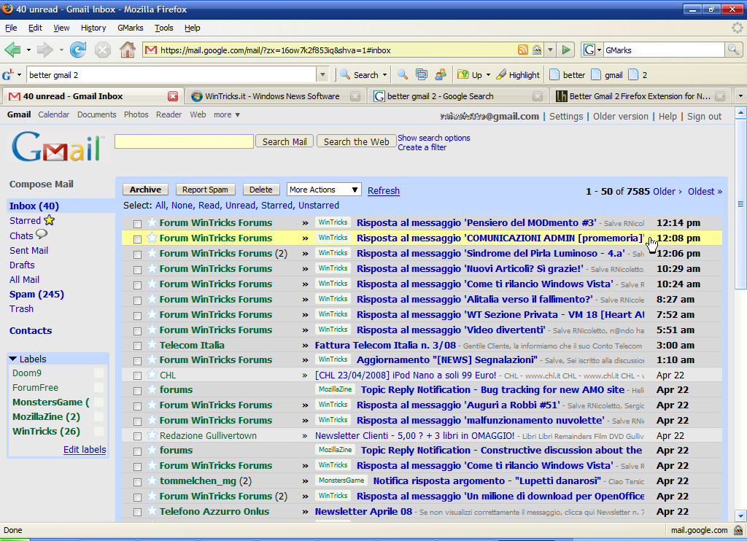747x541 pixels.
Task: Check the CHL message checkbox
Action: tap(137, 375)
